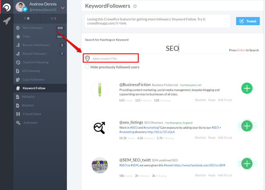The width and height of the screenshot is (265, 190).
Task: Open Friend Check label
Action: [x=32, y=114]
